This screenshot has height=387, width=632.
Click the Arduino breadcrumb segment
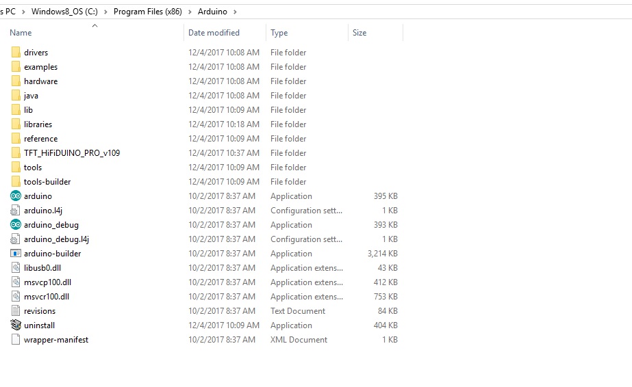pos(212,12)
